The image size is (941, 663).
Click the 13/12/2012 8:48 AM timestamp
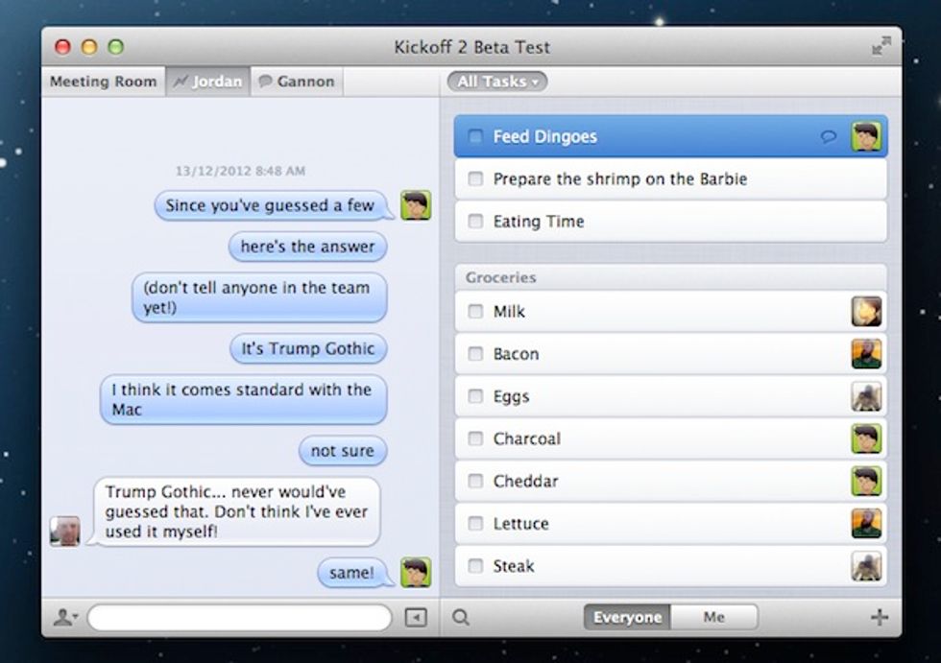(241, 171)
